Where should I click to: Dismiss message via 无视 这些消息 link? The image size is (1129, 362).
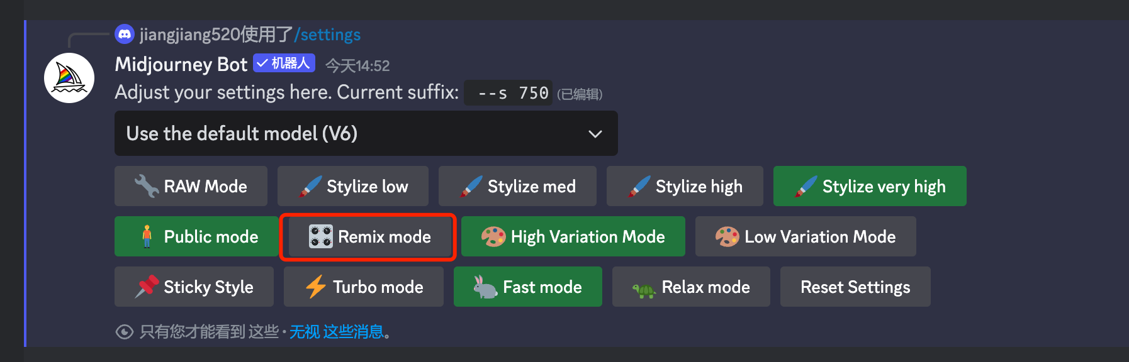(x=337, y=331)
